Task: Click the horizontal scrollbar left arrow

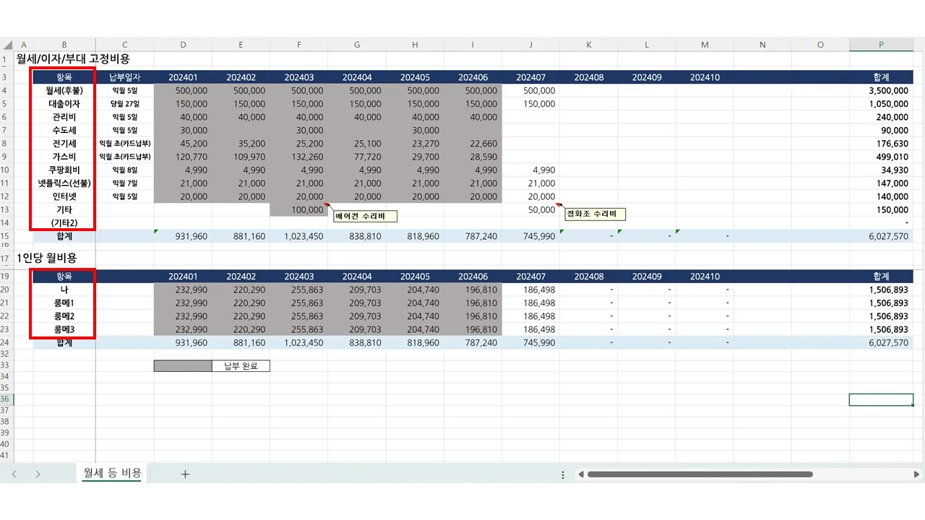Action: [580, 474]
